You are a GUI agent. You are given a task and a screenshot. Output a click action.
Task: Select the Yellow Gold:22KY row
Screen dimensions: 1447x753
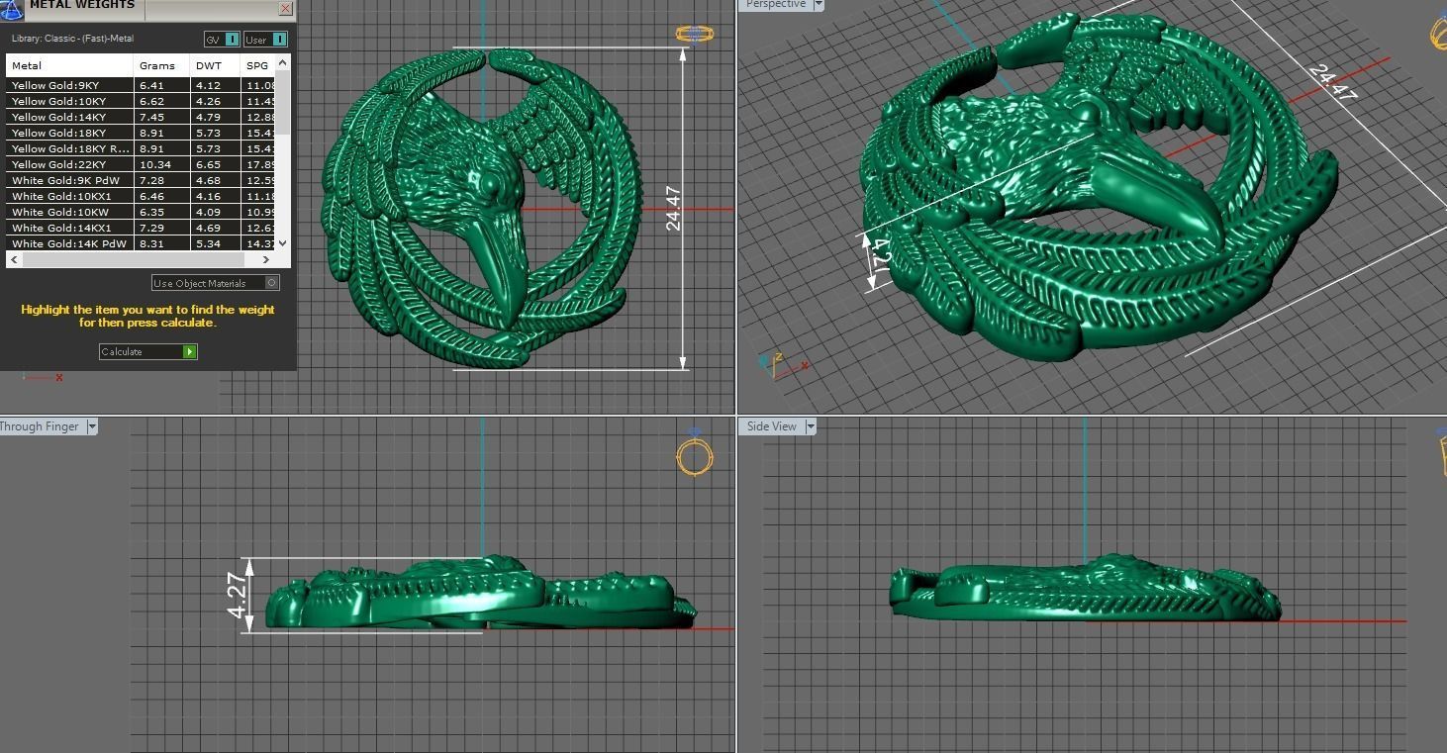pos(141,164)
